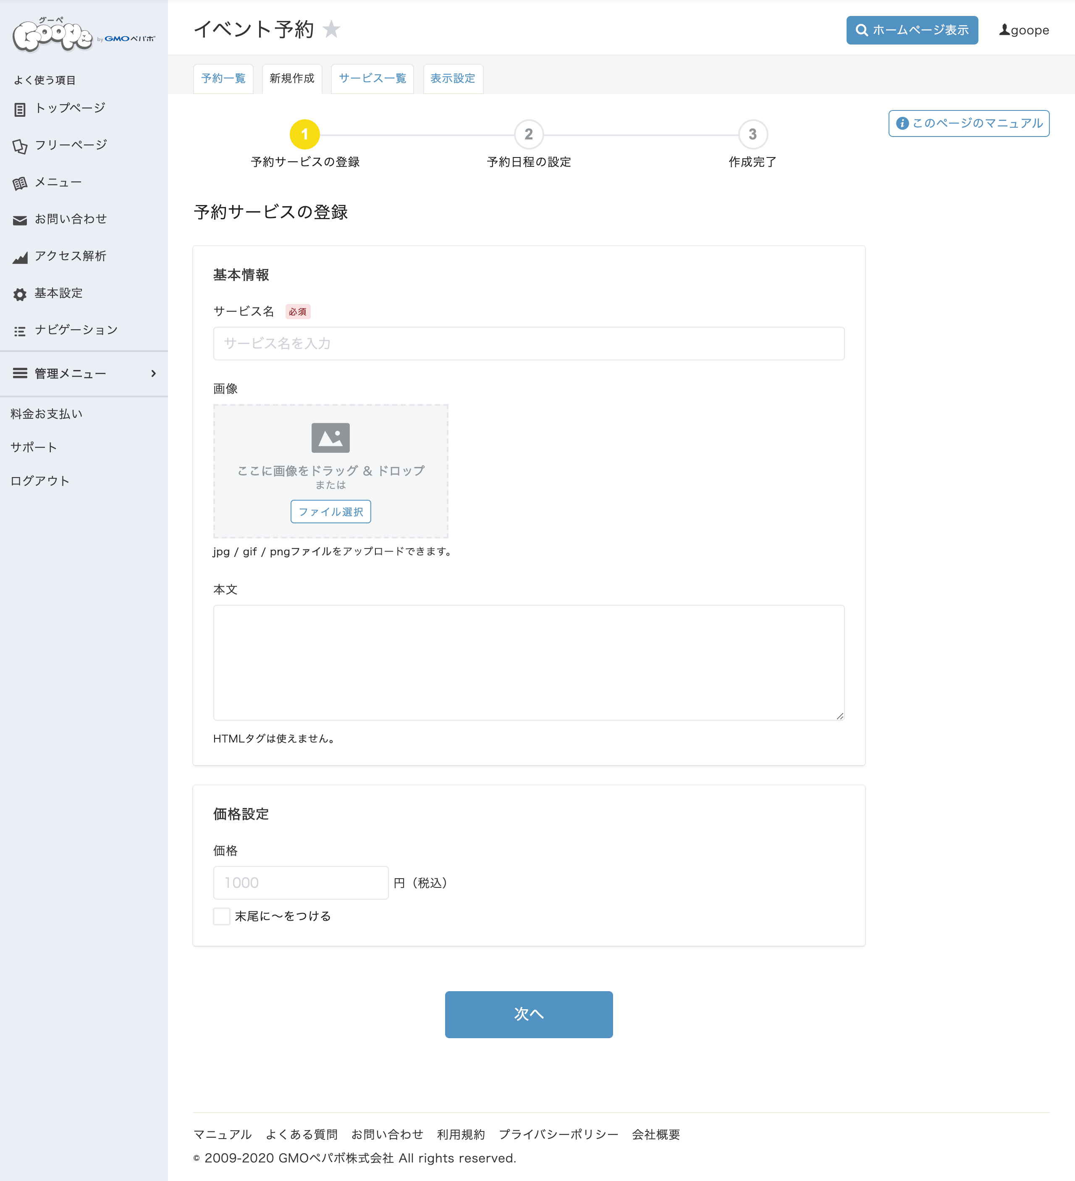
Task: Focus the 価格 input field
Action: pos(301,882)
